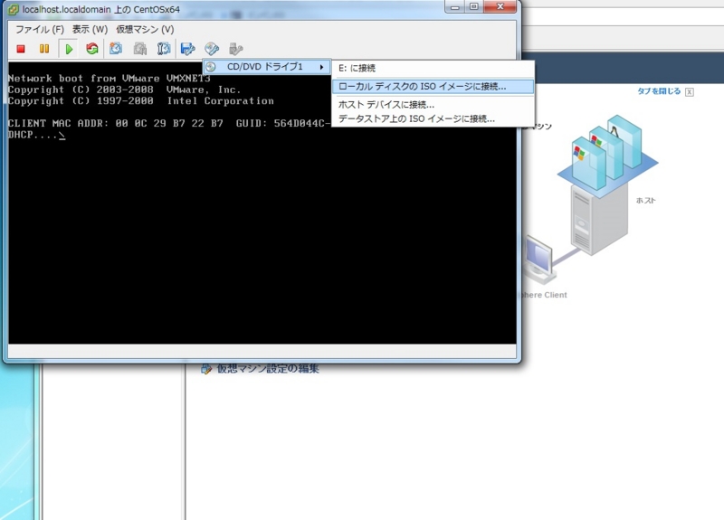The height and width of the screenshot is (520, 724).
Task: Open the Snapshot Manager toolbar icon
Action: [x=164, y=49]
